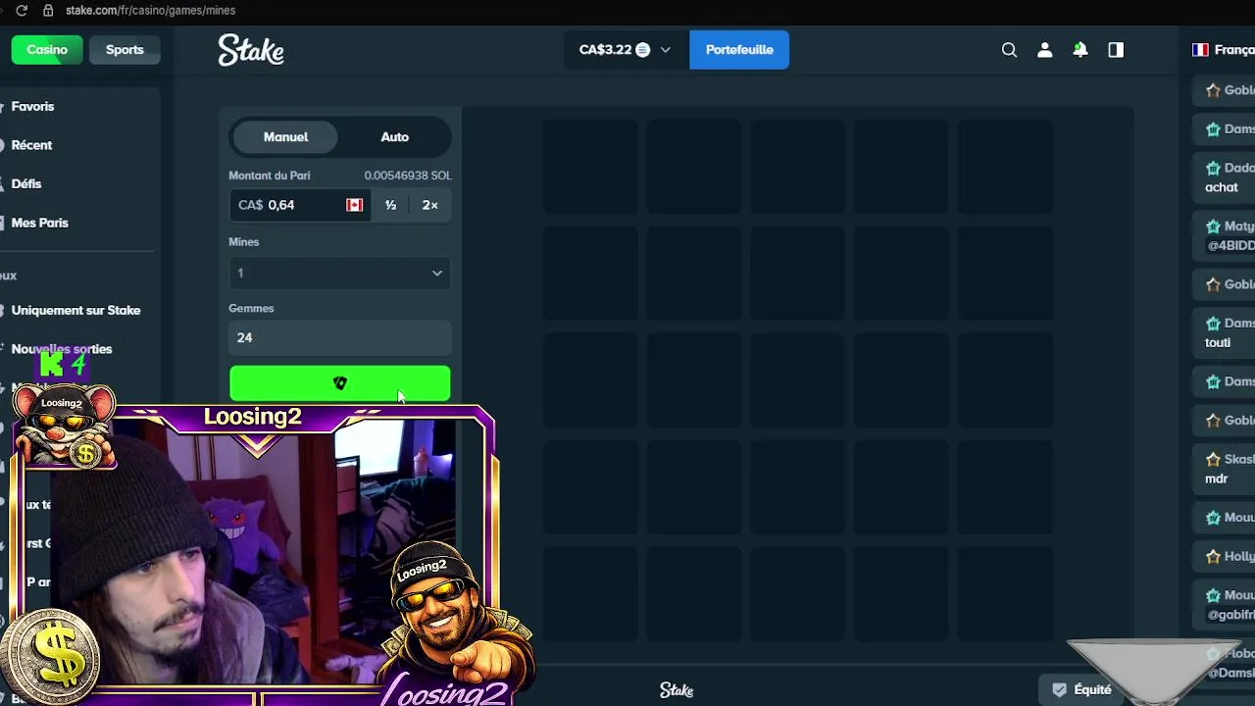Click the green bet button

(x=340, y=383)
